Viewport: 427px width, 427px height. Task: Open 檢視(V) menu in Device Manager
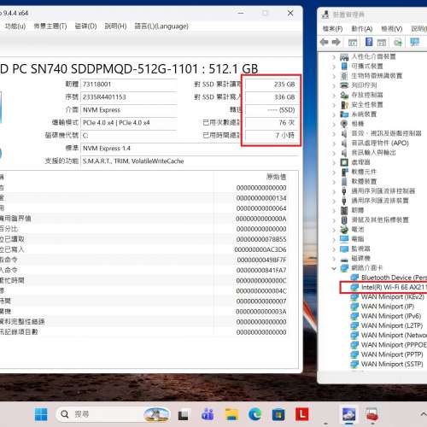(392, 29)
